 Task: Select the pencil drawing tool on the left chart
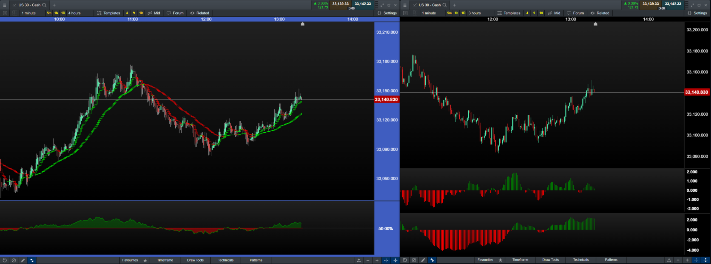coord(23,260)
